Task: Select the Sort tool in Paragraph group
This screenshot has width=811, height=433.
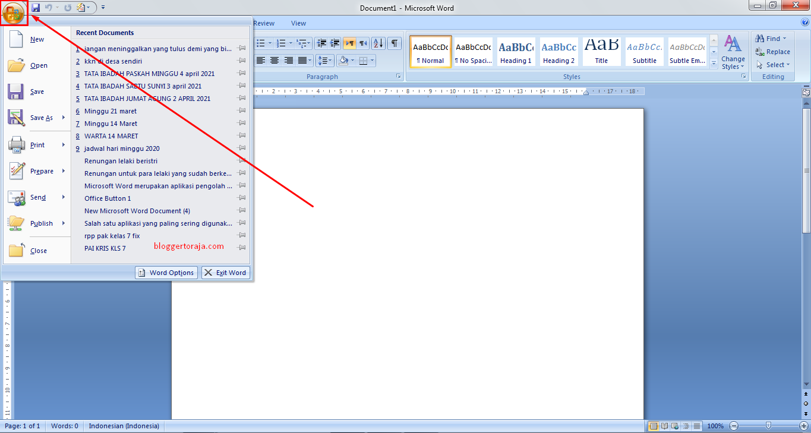Action: pyautogui.click(x=377, y=43)
